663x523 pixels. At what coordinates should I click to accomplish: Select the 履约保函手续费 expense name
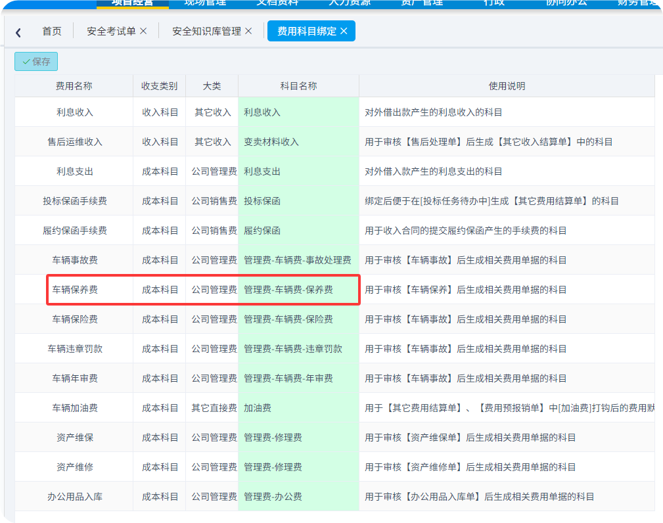[x=75, y=231]
